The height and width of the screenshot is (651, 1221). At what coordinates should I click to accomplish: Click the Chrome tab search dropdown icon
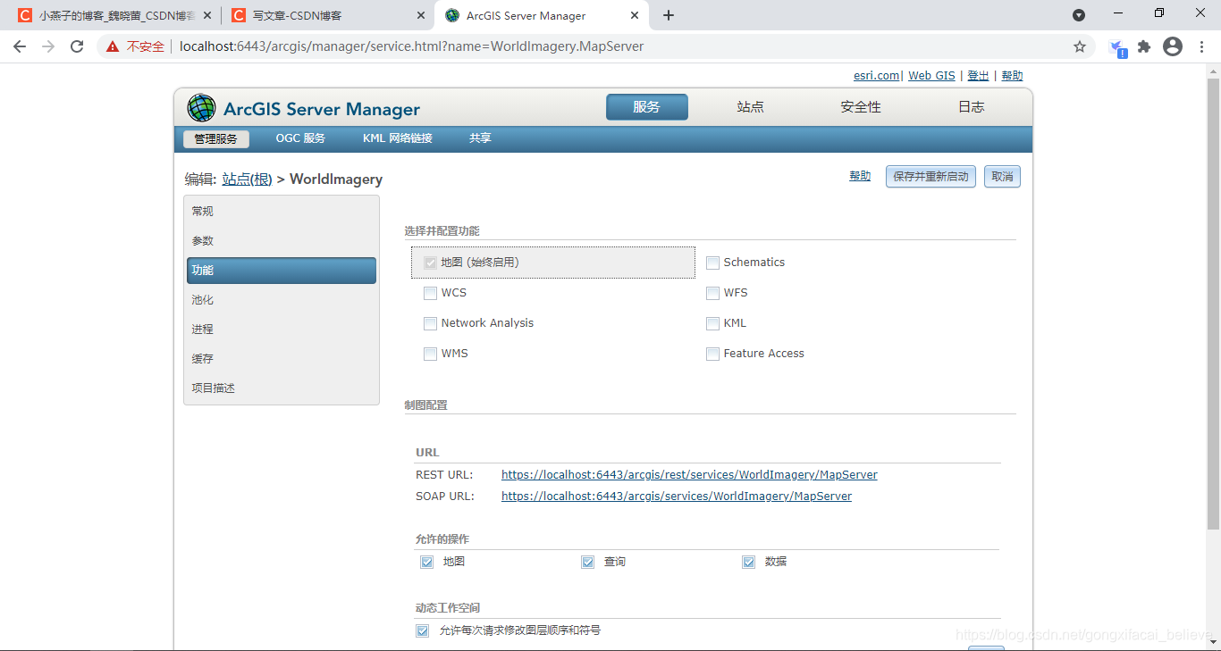[x=1079, y=15]
